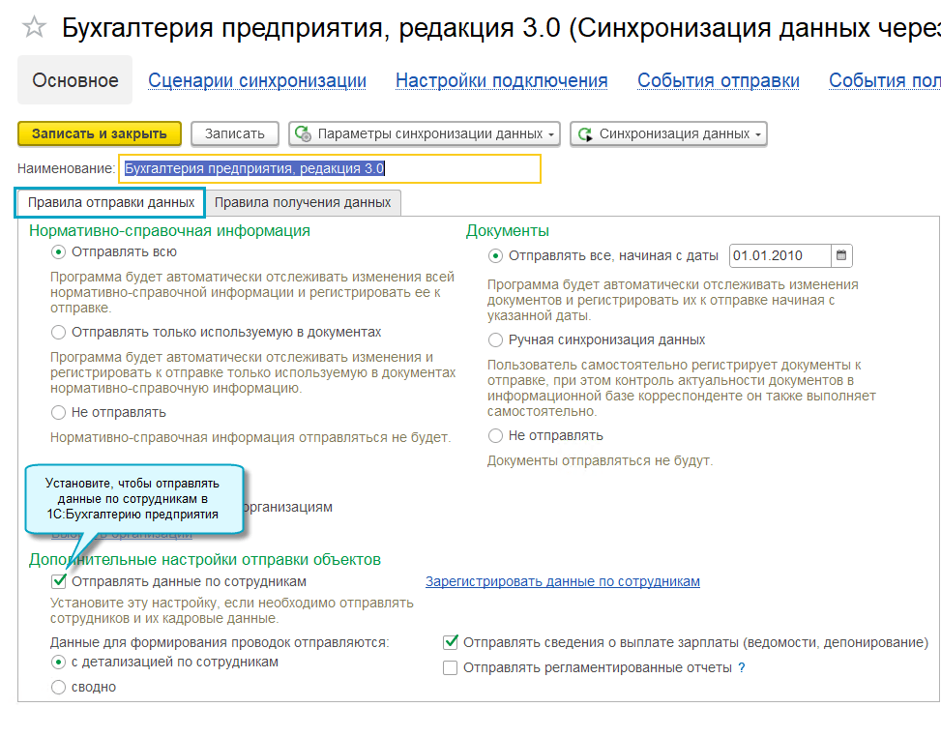Enable Отправлять регламентированные отчеты checkbox

point(450,667)
